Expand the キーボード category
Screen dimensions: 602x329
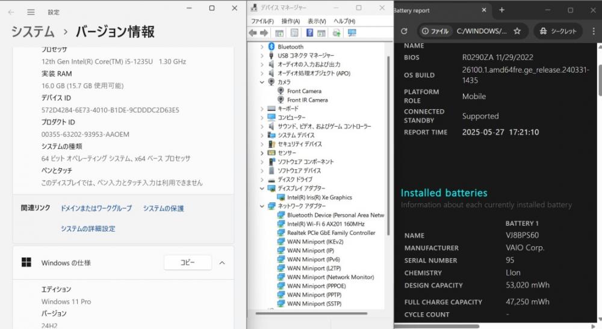(x=262, y=109)
